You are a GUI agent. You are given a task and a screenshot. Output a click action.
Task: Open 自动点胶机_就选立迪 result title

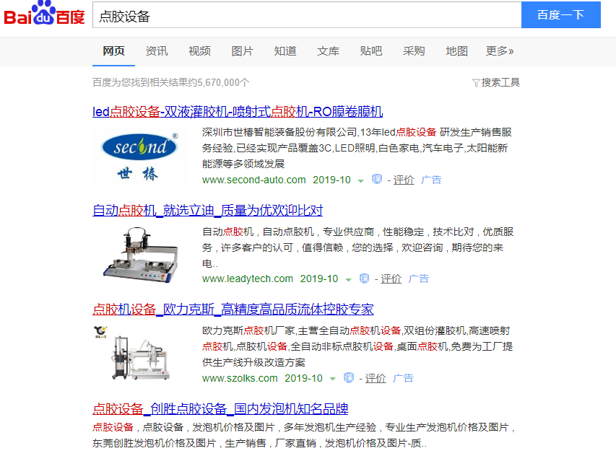point(207,211)
